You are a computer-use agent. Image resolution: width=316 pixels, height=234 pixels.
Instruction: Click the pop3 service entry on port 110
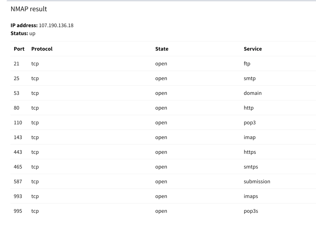coord(250,123)
